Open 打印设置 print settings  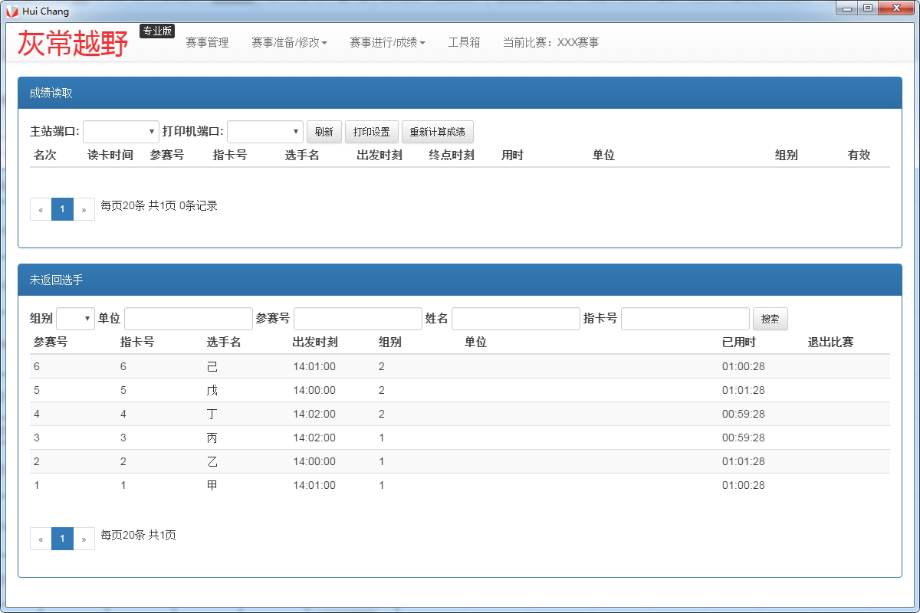(x=371, y=132)
